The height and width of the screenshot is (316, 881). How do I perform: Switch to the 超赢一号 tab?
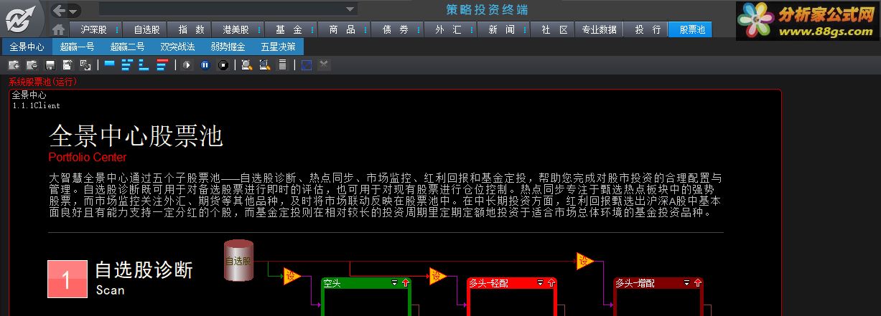pyautogui.click(x=77, y=47)
